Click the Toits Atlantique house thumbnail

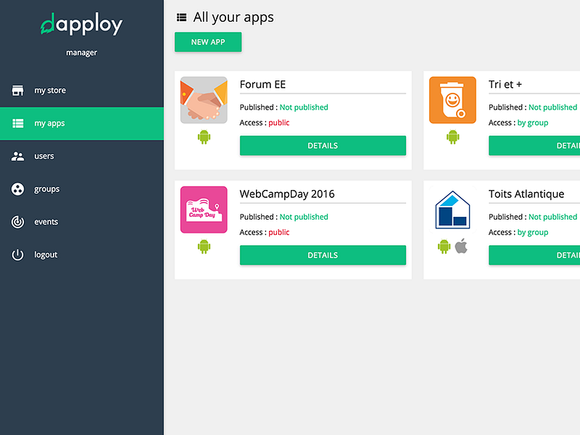pyautogui.click(x=452, y=210)
